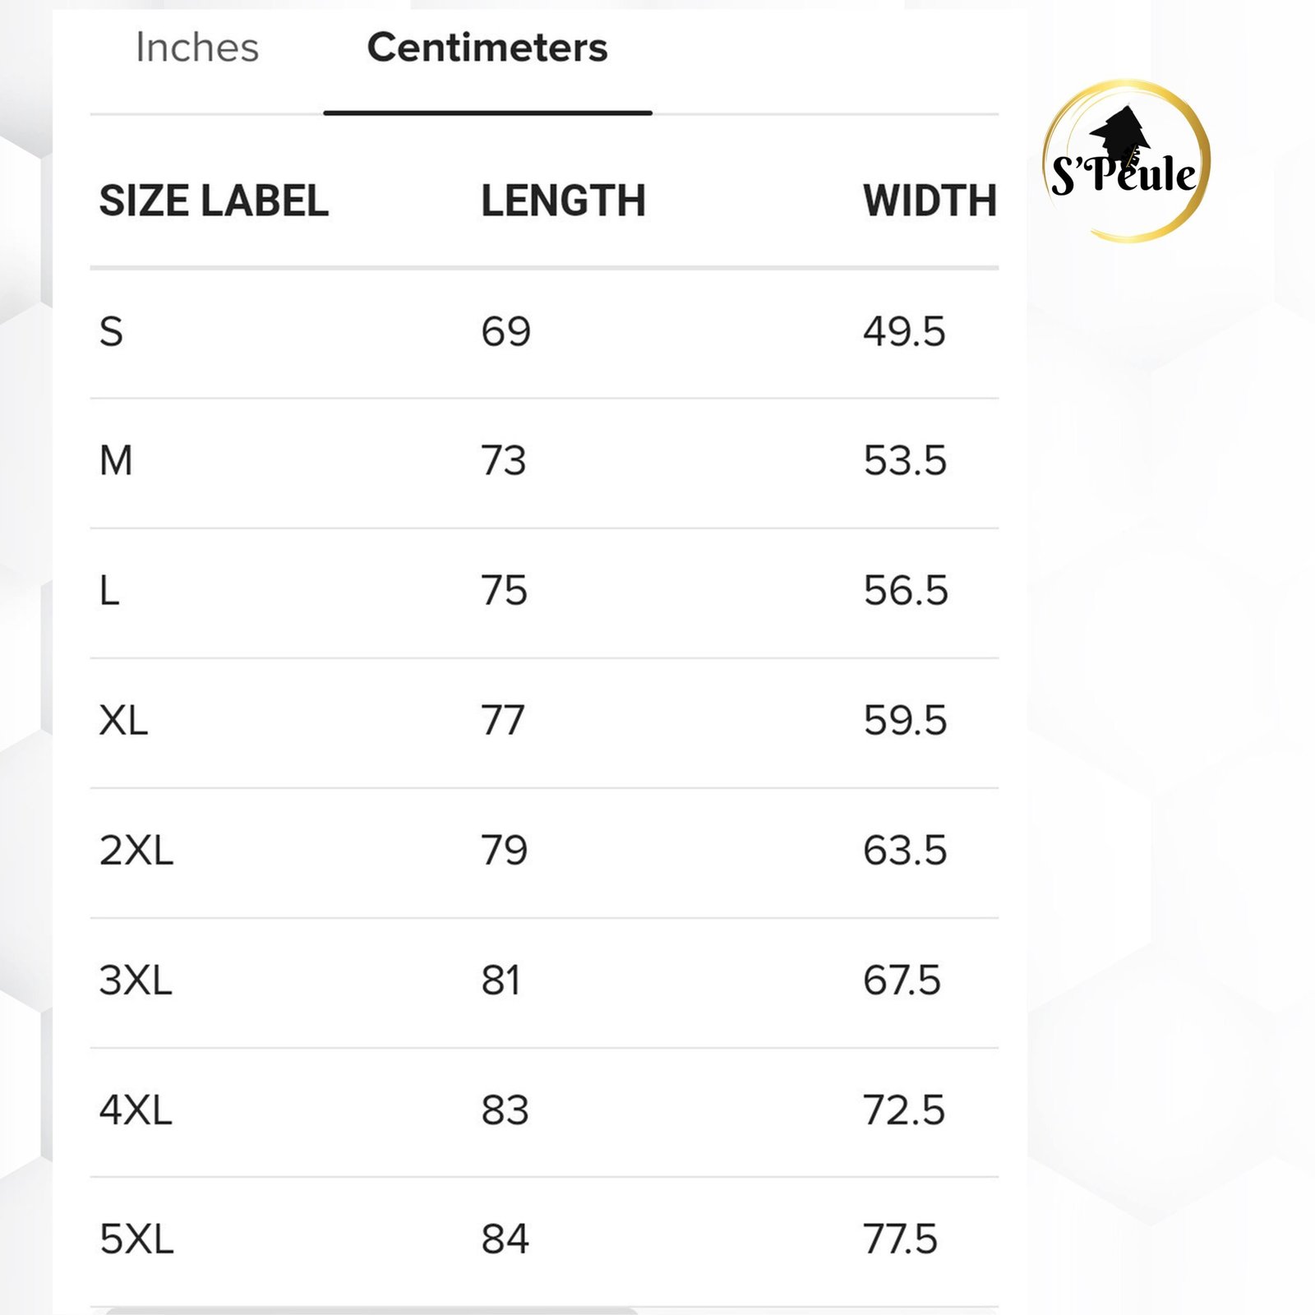Switch to the Inches tab
This screenshot has height=1315, width=1315.
(197, 48)
